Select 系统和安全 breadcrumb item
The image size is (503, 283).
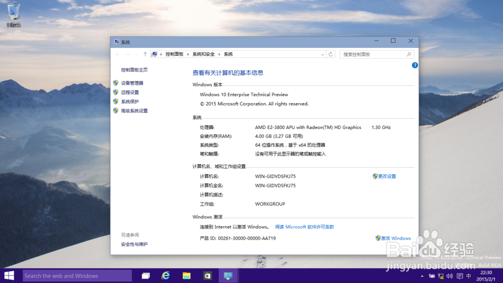204,54
